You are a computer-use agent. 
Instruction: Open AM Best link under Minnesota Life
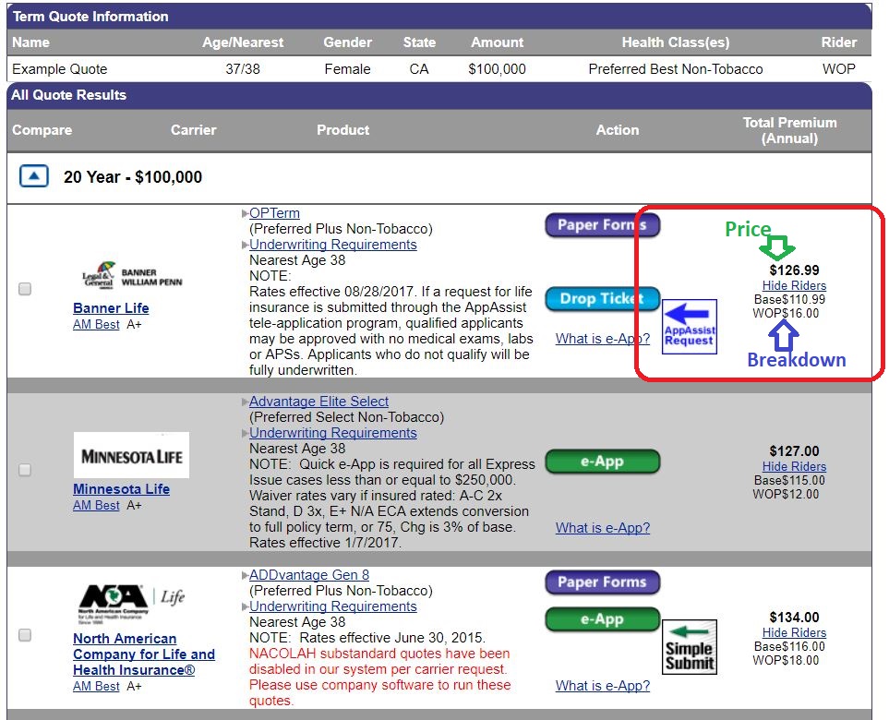(x=96, y=505)
